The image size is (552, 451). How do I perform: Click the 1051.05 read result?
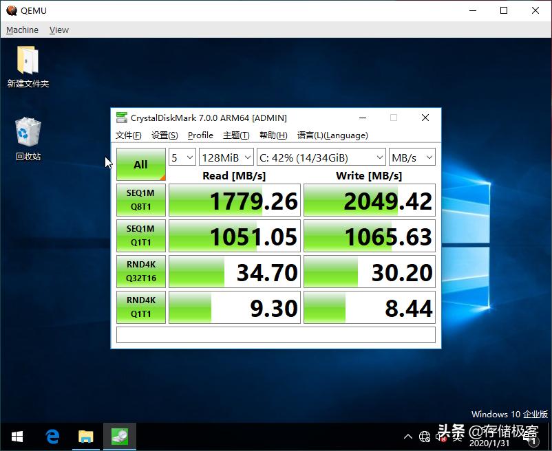click(x=235, y=236)
